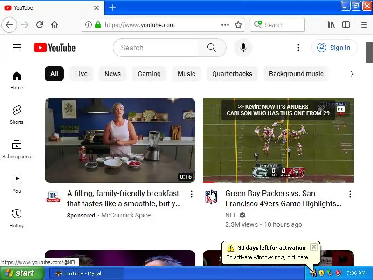The width and height of the screenshot is (373, 280).
Task: Open a new tab with plus icon
Action: coord(112,7)
